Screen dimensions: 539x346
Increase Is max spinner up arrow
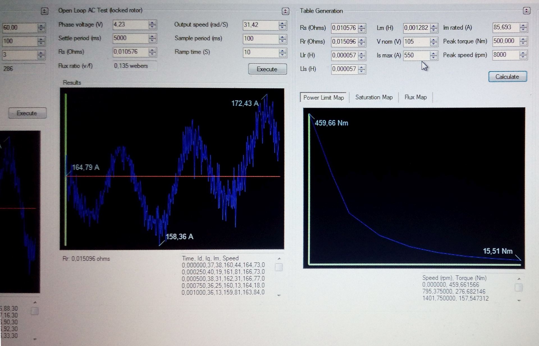coord(433,53)
